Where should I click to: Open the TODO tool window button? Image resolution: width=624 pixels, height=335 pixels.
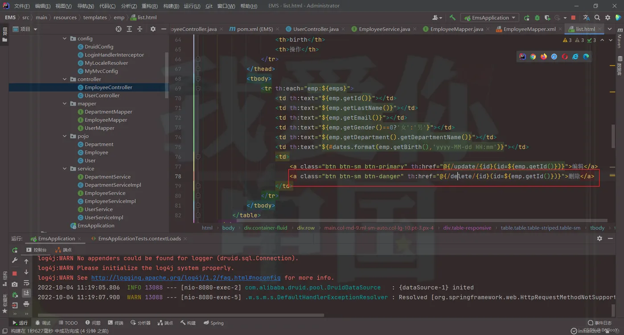point(67,323)
